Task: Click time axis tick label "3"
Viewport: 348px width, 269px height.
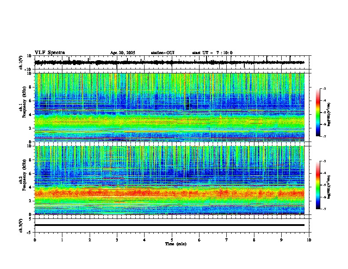Action: click(117, 240)
